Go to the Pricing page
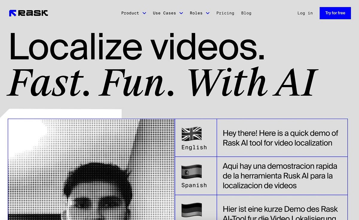The image size is (359, 220). pos(225,13)
